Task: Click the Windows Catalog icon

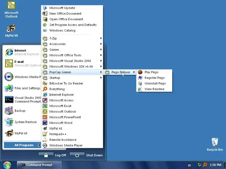Action: point(45,30)
